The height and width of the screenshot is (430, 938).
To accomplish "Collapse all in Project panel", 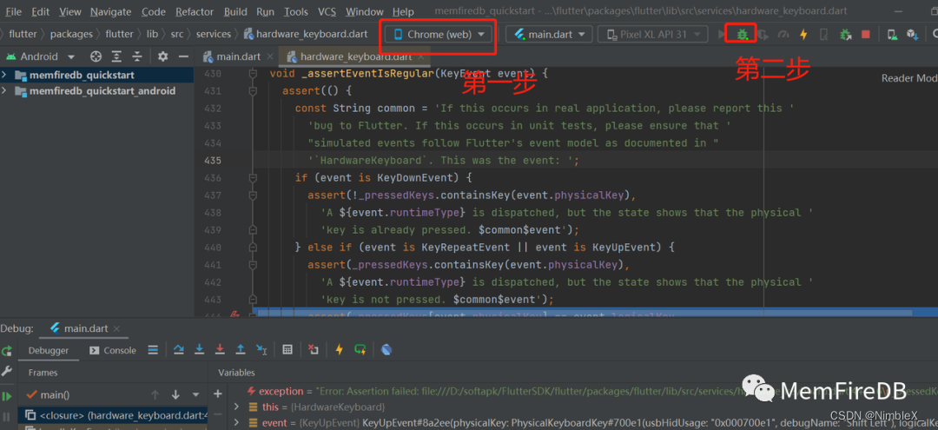I will (137, 56).
